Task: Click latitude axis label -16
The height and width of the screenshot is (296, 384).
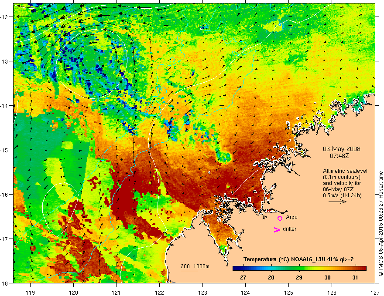Action: coord(5,195)
